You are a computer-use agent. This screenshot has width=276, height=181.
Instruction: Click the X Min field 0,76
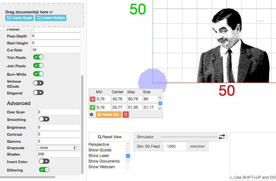point(104,99)
